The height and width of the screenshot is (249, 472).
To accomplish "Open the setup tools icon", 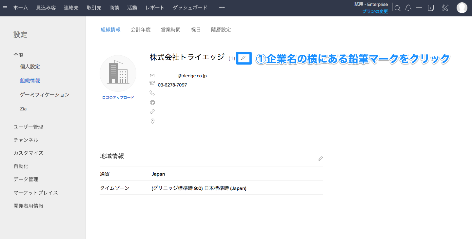I will 445,8.
